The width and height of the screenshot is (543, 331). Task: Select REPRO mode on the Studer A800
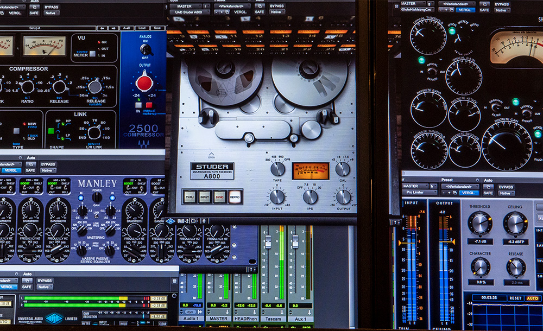(x=235, y=197)
